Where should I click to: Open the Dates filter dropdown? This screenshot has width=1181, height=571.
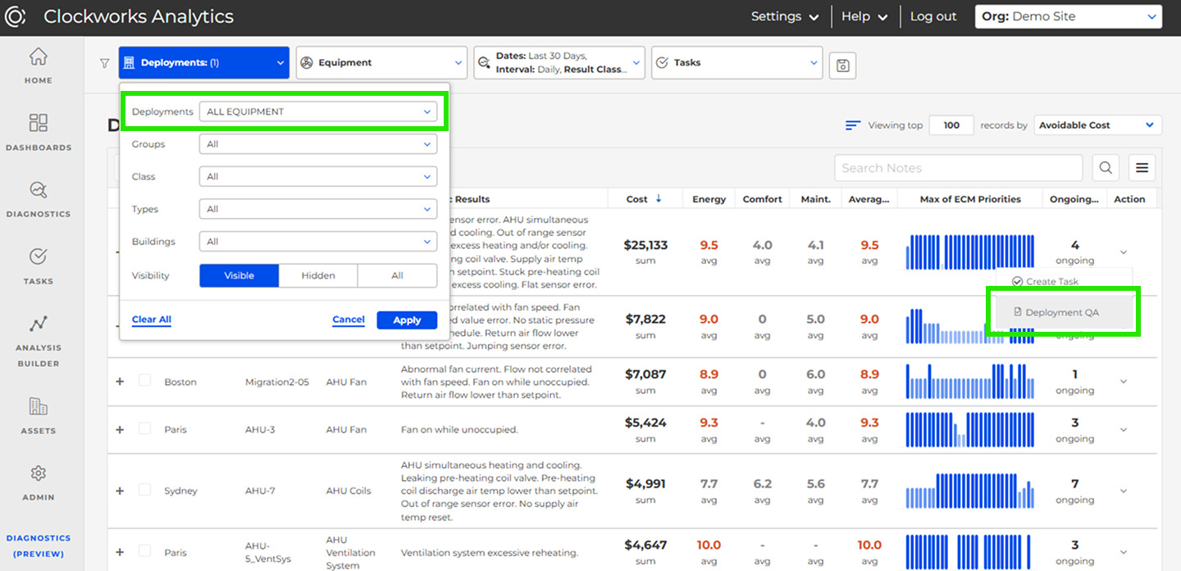coord(559,62)
